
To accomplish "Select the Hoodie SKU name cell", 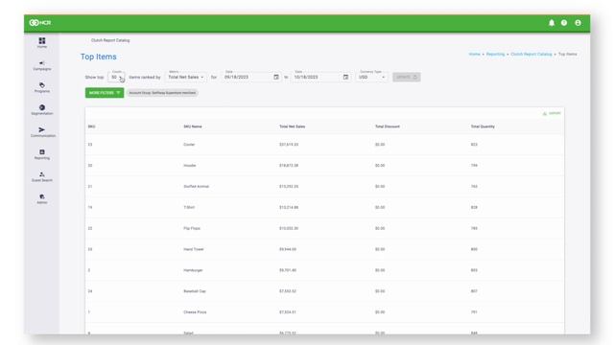I will tap(190, 166).
